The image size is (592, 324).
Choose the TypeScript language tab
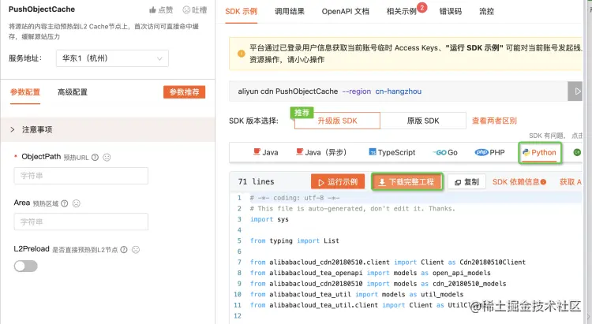[x=392, y=152]
